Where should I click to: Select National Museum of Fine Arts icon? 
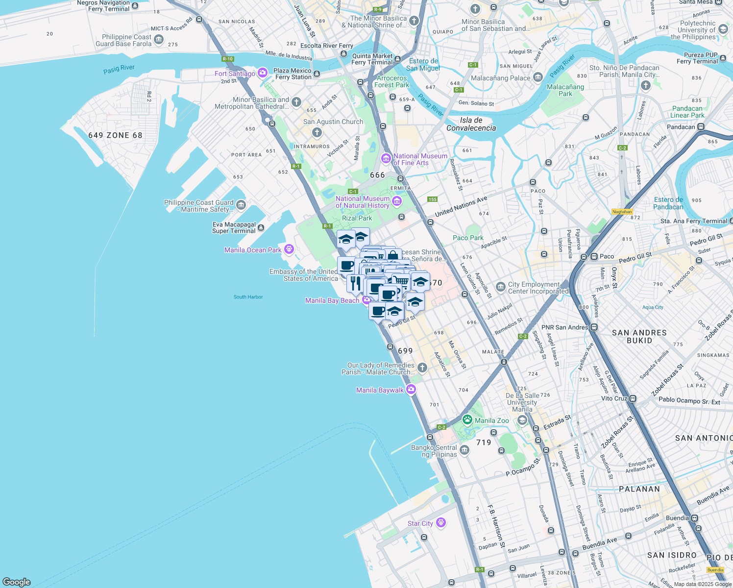(386, 159)
